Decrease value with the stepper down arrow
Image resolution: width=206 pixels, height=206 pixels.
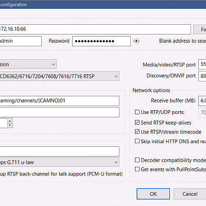pyautogui.click(x=10, y=125)
